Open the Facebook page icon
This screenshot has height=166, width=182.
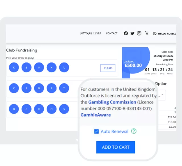coord(126,33)
